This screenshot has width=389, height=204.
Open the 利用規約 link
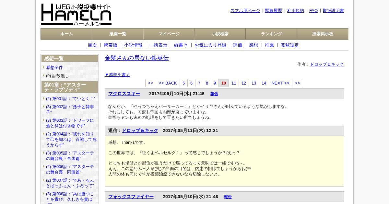(296, 11)
